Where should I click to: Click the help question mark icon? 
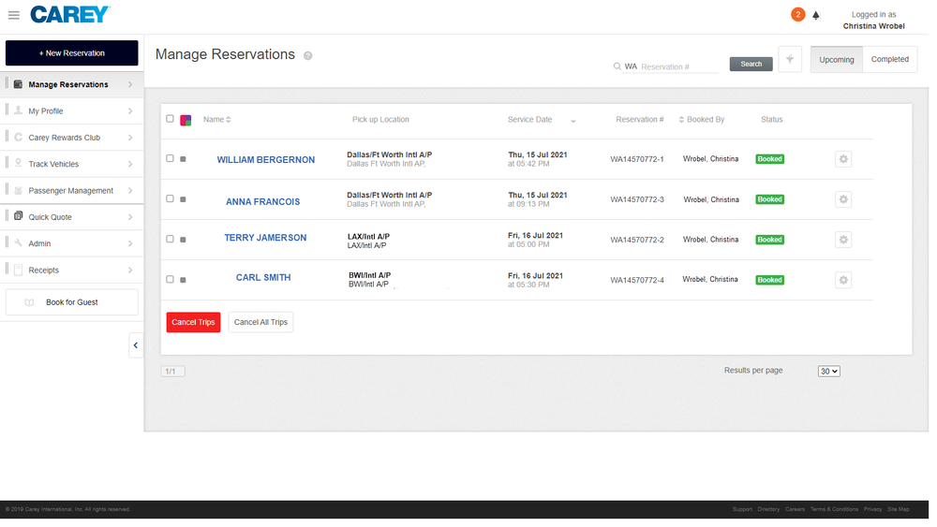pos(308,56)
